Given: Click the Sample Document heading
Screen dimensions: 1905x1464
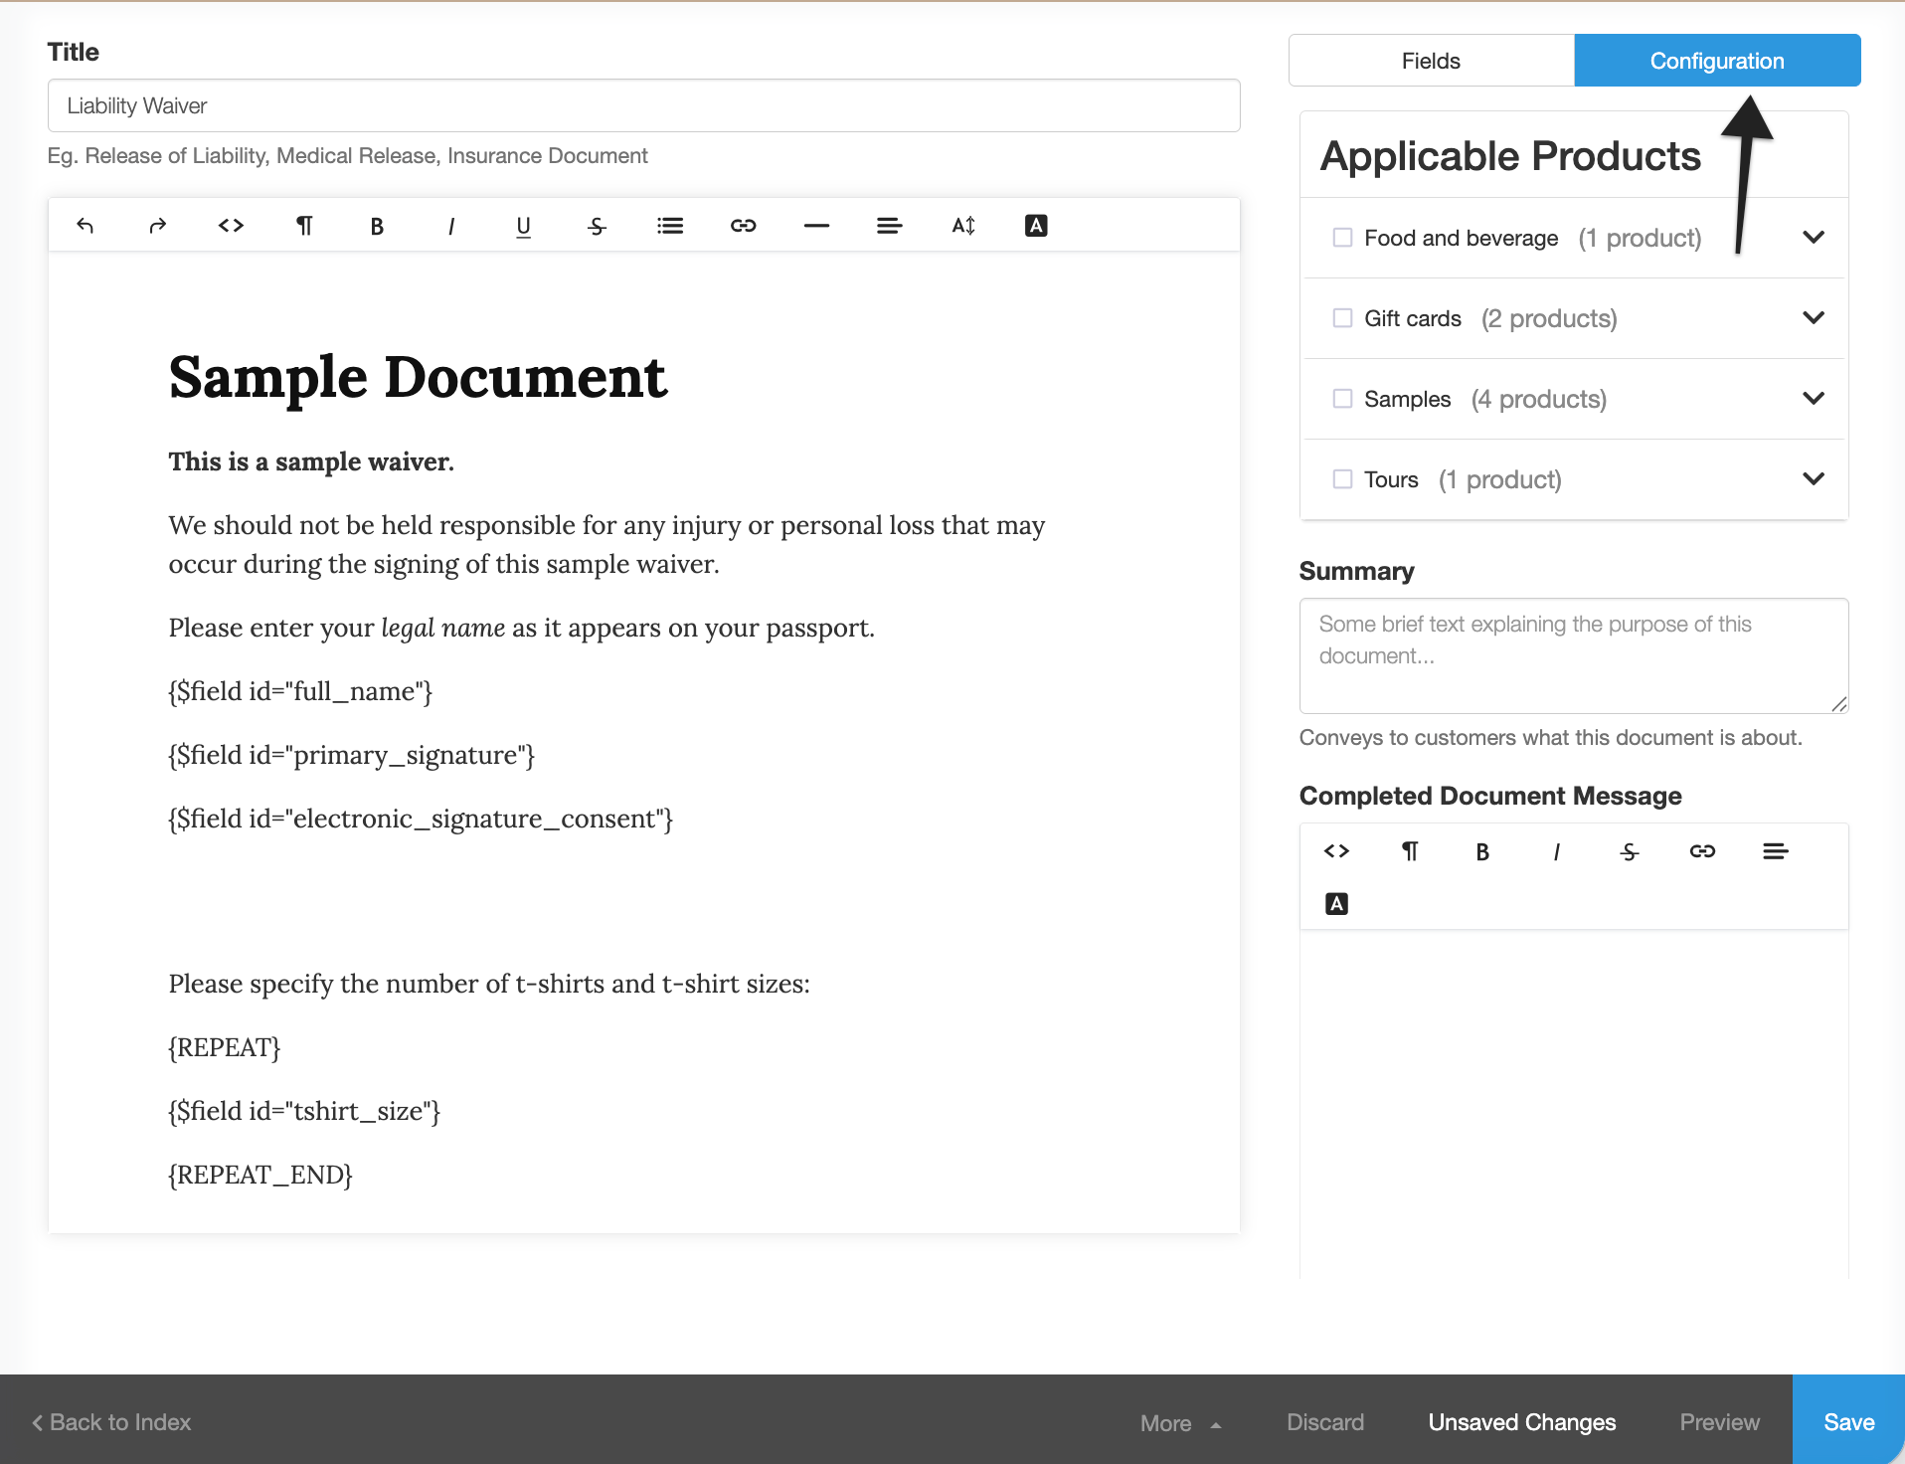Looking at the screenshot, I should click(418, 378).
